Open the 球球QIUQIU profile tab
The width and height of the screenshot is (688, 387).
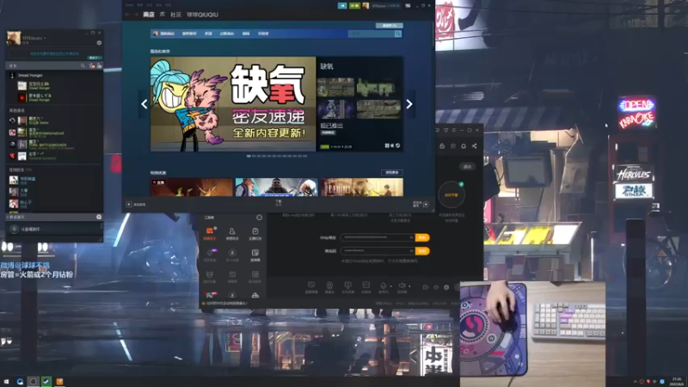point(202,15)
